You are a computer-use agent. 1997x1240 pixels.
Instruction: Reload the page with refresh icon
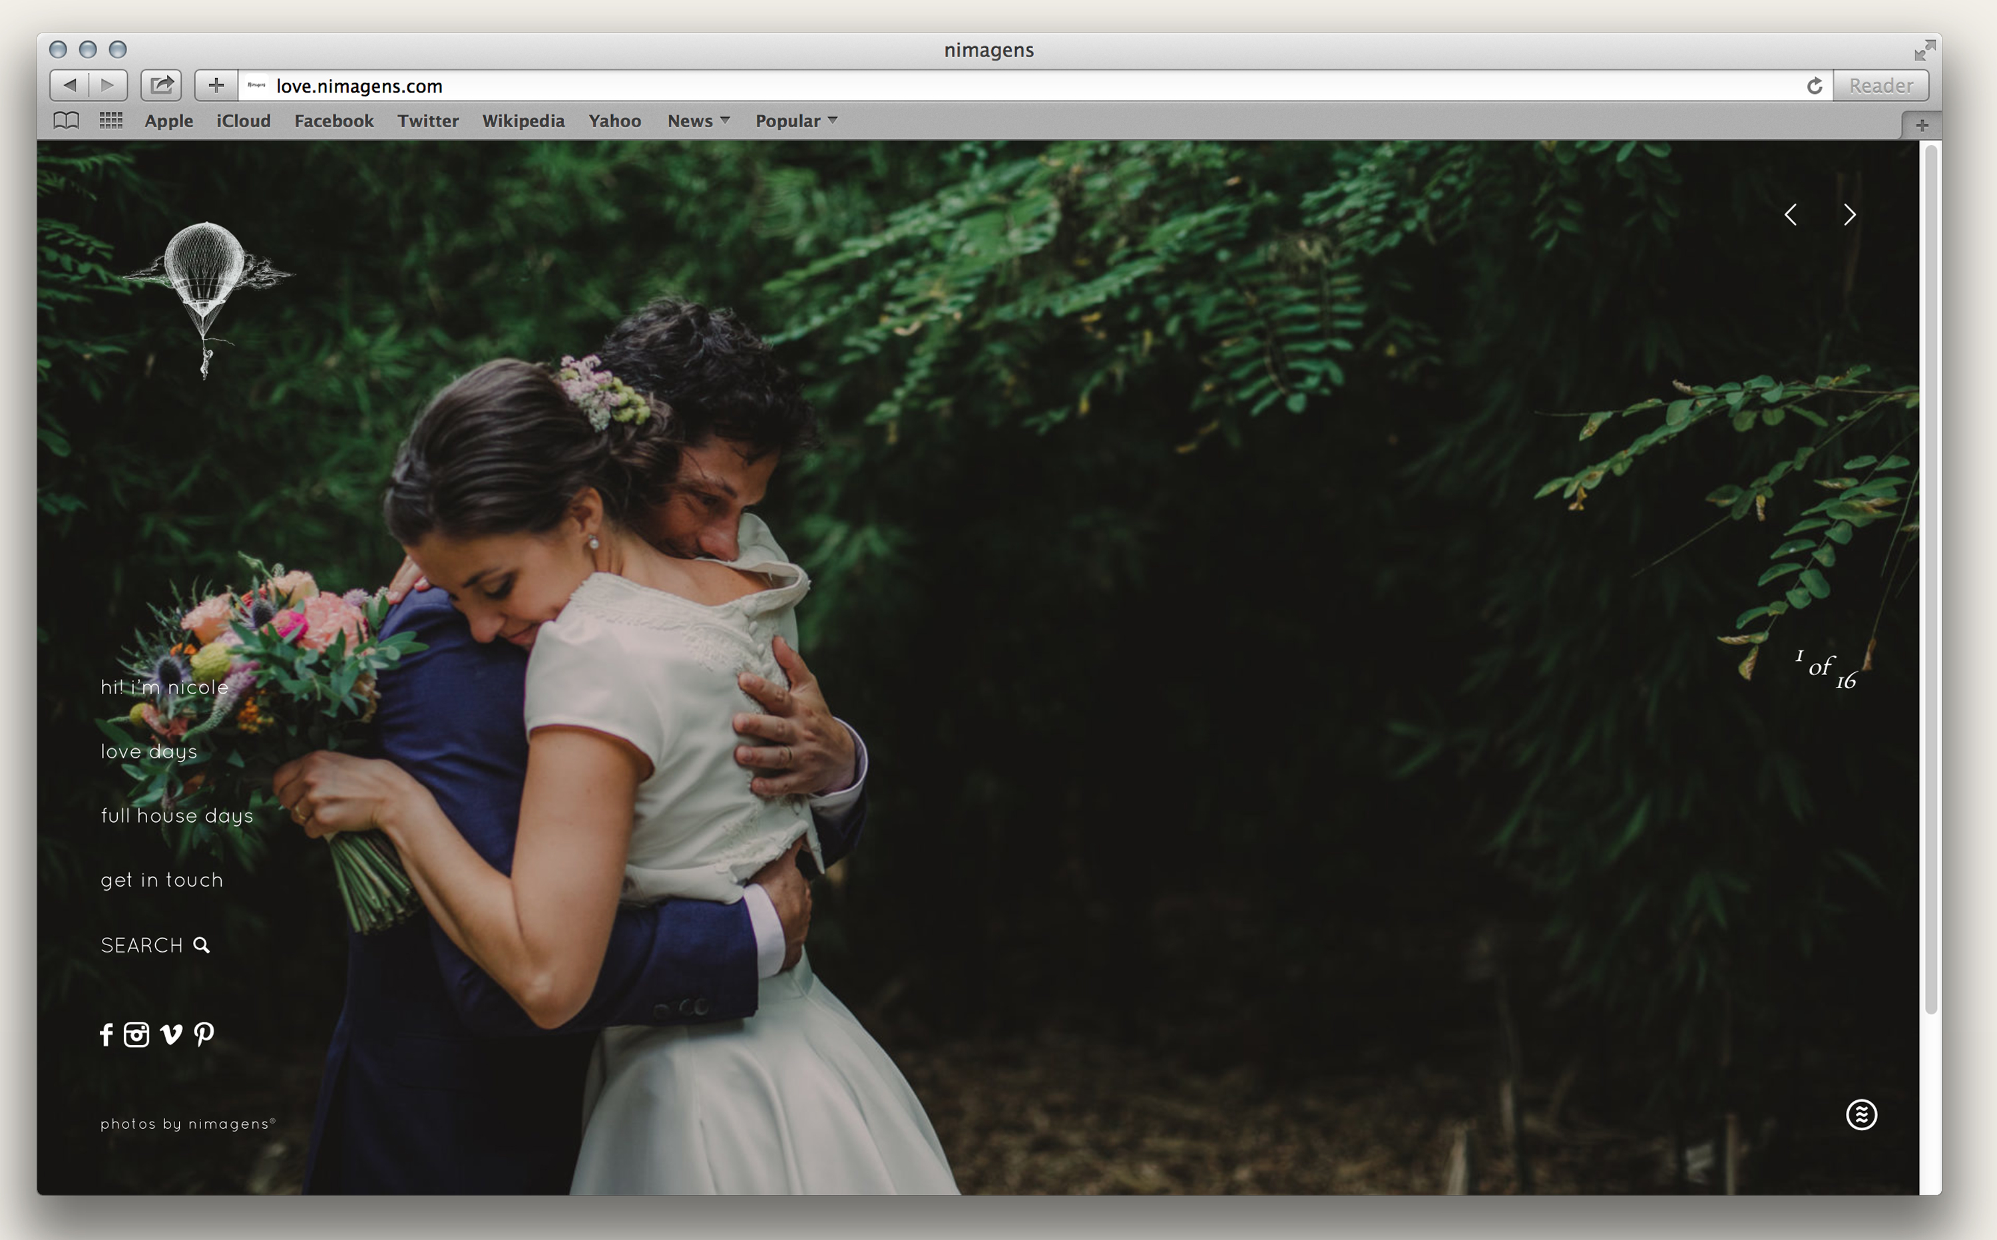[x=1814, y=85]
